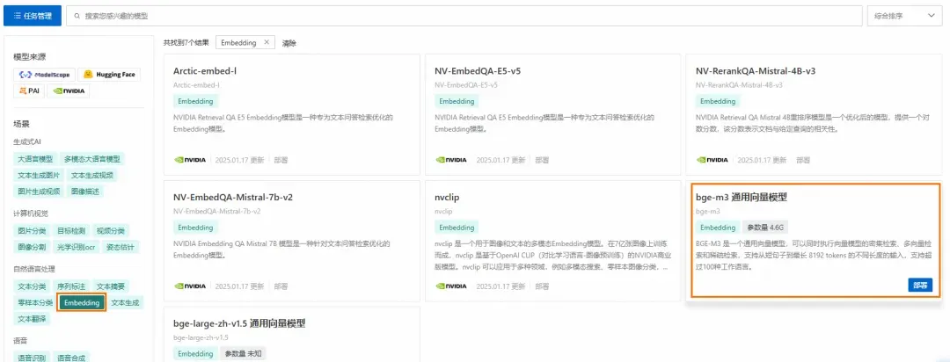Click Embedding tag on bge-m3 card
Viewport: 950px width, 362px height.
pyautogui.click(x=718, y=228)
